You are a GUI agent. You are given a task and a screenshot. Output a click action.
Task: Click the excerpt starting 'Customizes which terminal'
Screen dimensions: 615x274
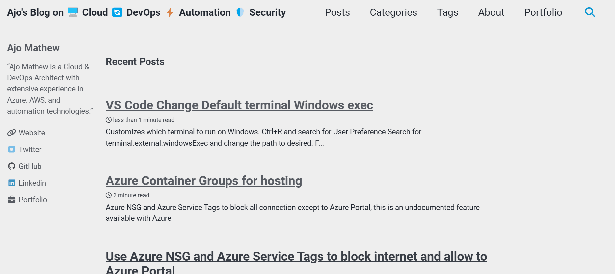(x=263, y=137)
